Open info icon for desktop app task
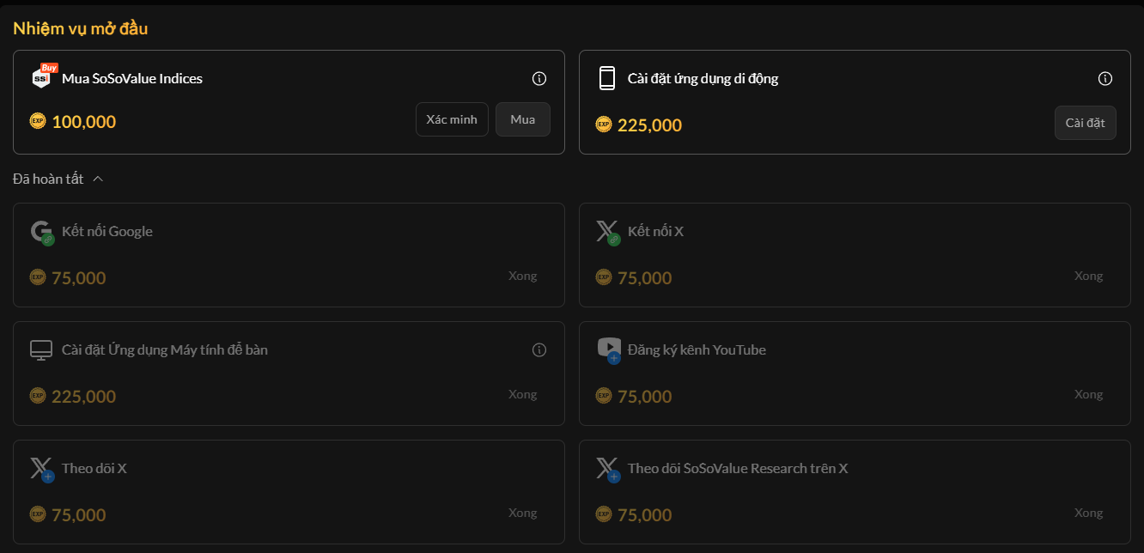The width and height of the screenshot is (1144, 553). point(539,350)
